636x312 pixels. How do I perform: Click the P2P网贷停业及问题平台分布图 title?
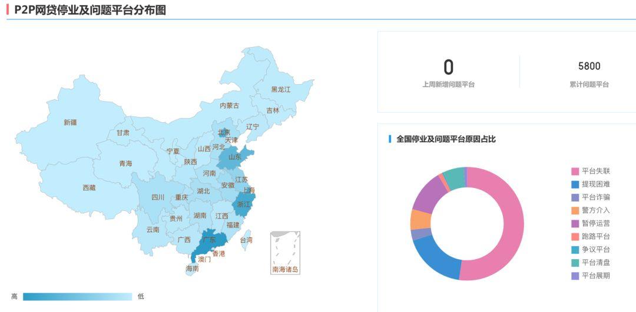point(90,10)
